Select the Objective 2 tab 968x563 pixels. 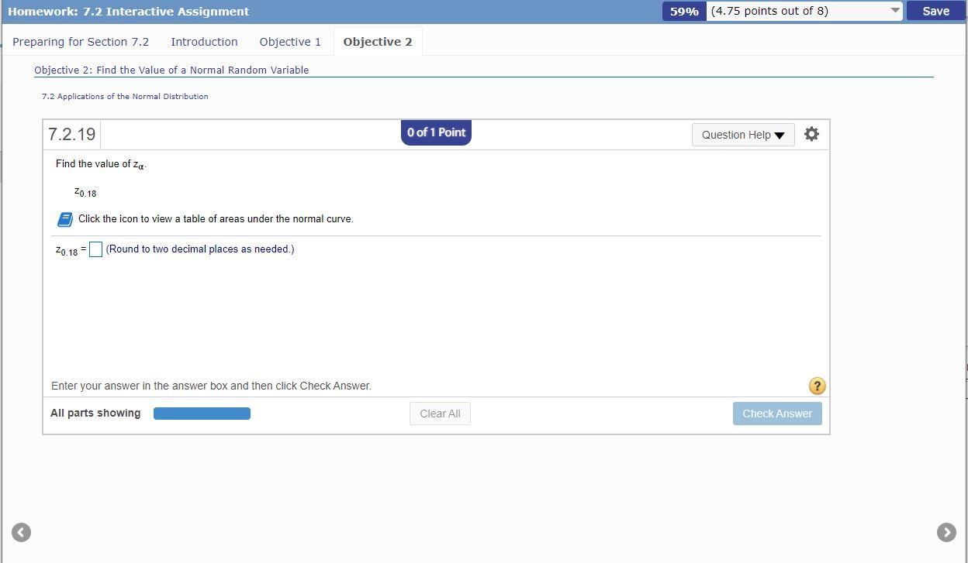tap(378, 41)
